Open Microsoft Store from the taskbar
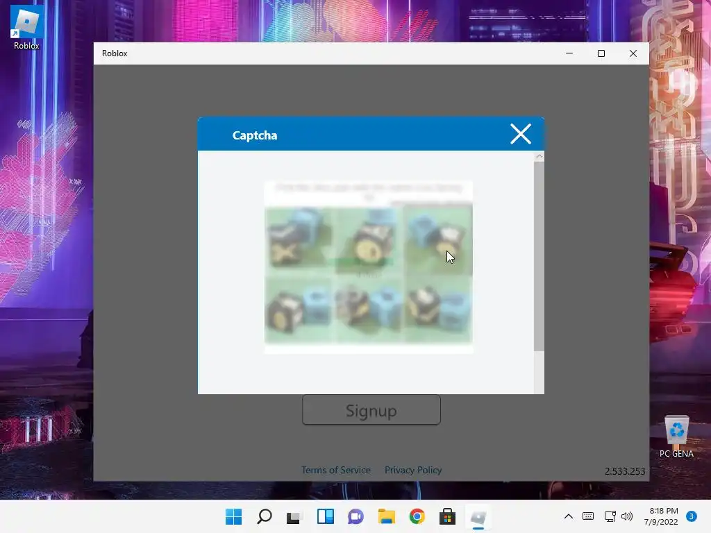 pyautogui.click(x=447, y=516)
